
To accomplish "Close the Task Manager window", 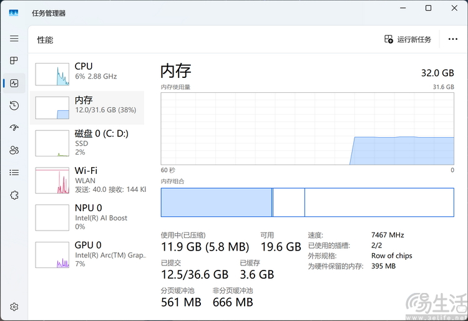I will (x=454, y=8).
